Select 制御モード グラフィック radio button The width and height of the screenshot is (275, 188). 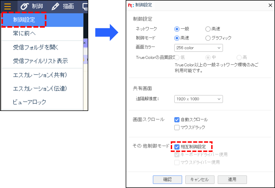[208, 38]
